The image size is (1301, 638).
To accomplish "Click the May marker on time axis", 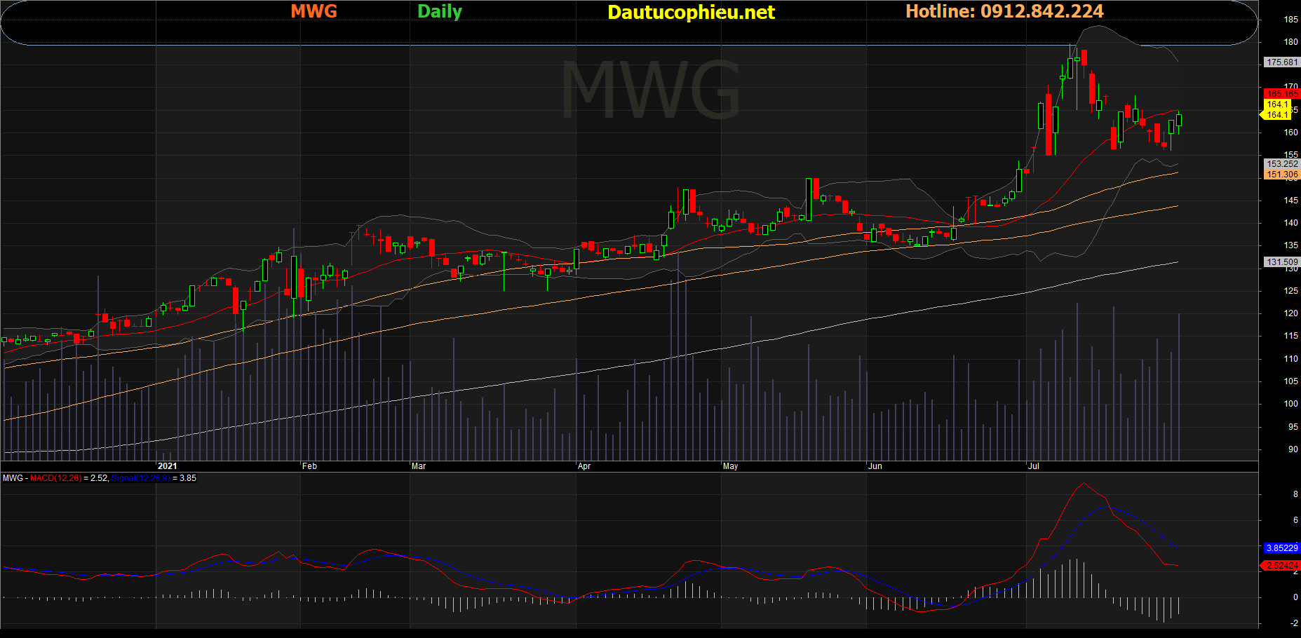I will (730, 466).
